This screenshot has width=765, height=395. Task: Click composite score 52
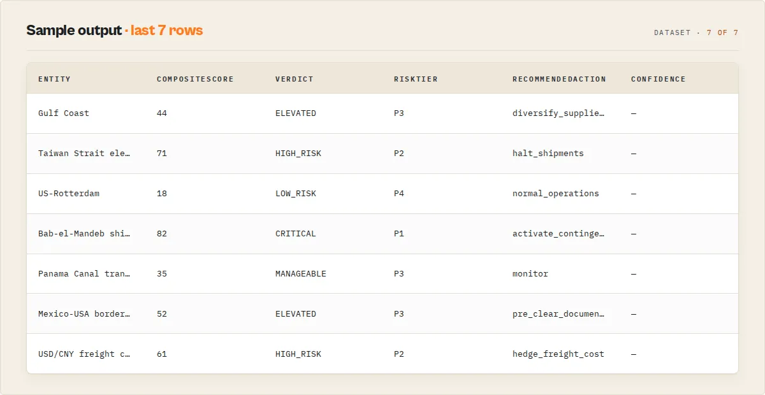pos(162,314)
